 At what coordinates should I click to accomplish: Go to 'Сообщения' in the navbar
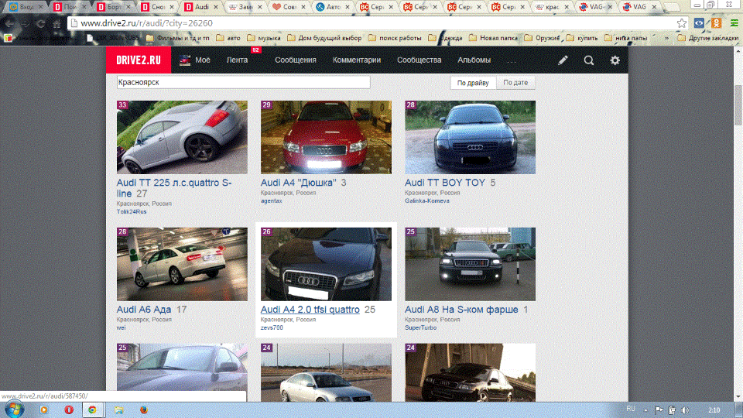pos(295,60)
